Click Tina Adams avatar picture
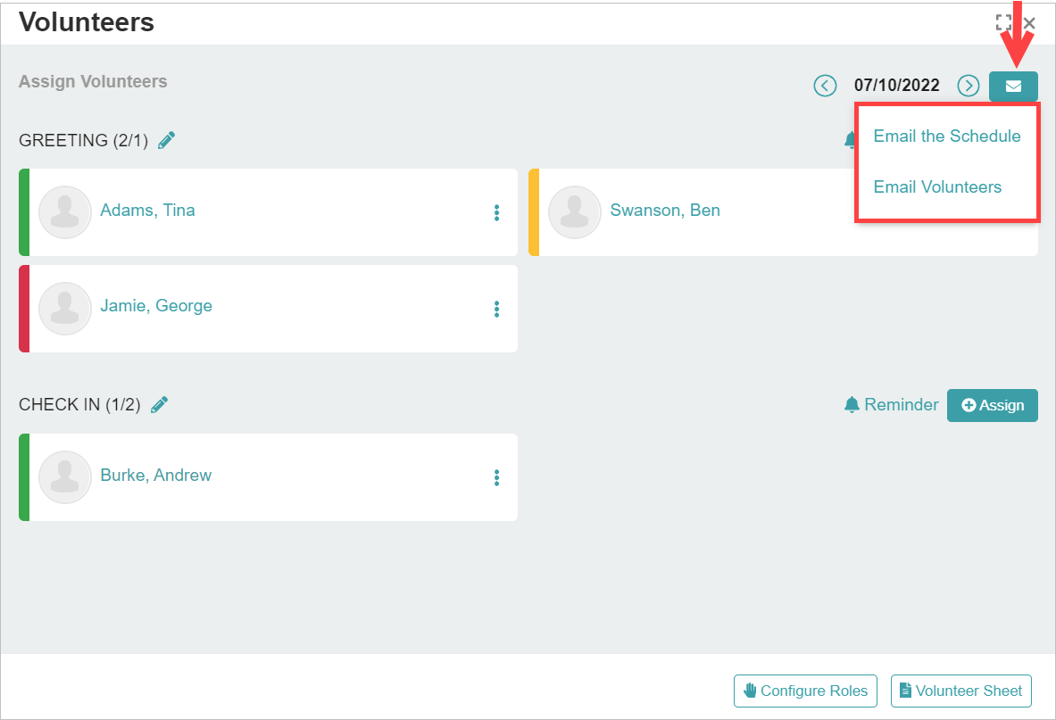 (x=64, y=212)
